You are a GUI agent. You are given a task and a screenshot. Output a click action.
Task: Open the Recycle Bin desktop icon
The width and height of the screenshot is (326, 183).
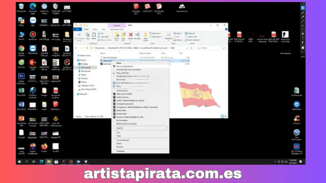pyautogui.click(x=21, y=8)
